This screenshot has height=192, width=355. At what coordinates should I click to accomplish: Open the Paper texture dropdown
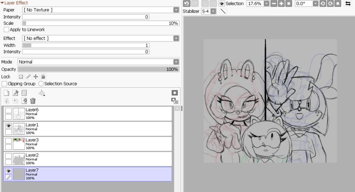[176, 10]
